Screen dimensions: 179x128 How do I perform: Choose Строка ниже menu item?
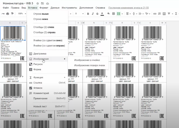[x=48, y=19]
